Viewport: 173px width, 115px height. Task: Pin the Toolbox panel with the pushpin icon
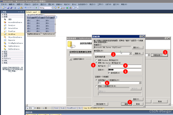[x=21, y=12]
